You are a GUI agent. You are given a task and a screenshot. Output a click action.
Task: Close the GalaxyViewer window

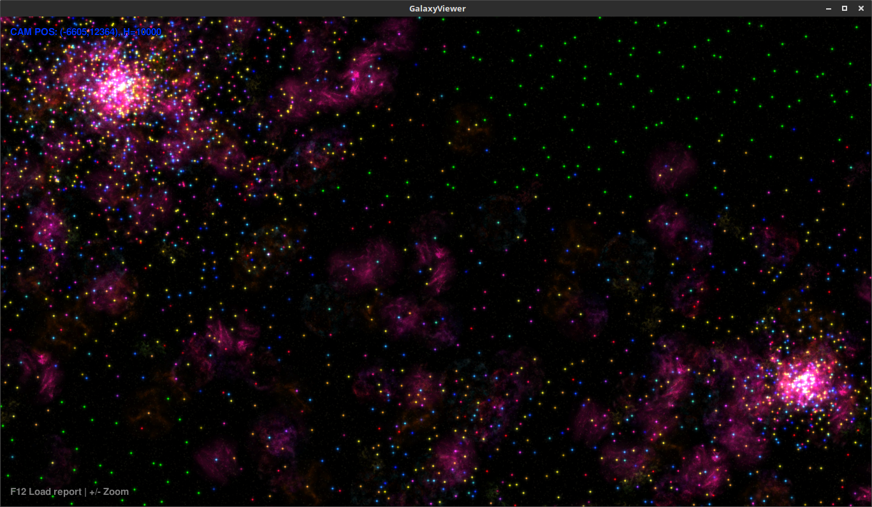coord(861,8)
